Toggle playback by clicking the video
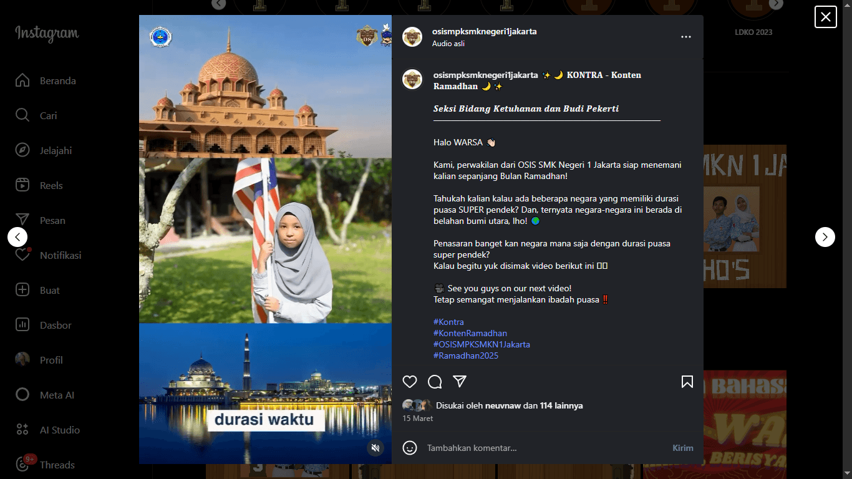The width and height of the screenshot is (852, 479). 265,239
